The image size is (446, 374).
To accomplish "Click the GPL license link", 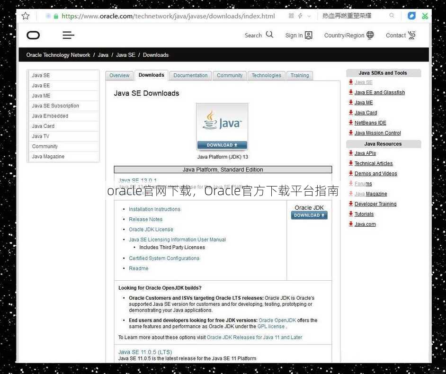I will pyautogui.click(x=271, y=327).
